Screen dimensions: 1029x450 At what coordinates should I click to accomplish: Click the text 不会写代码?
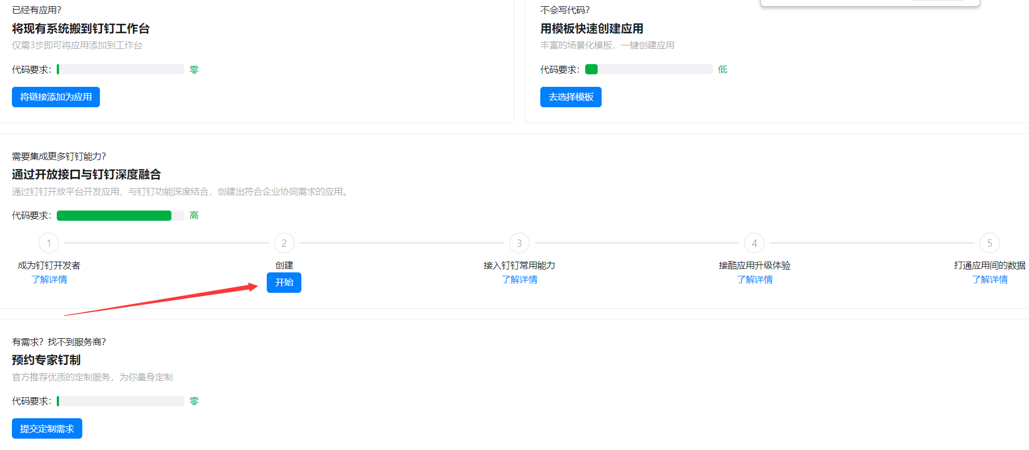(x=565, y=10)
